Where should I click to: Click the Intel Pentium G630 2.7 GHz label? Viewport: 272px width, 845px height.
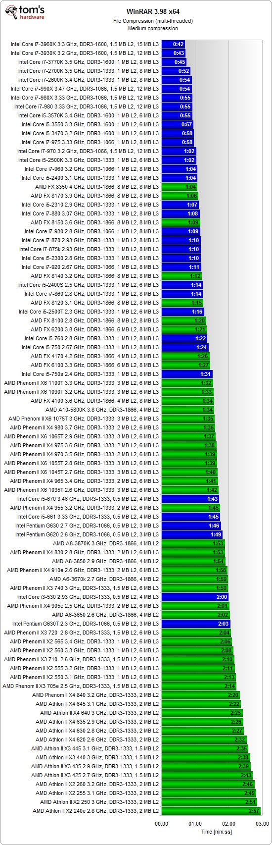(87, 526)
